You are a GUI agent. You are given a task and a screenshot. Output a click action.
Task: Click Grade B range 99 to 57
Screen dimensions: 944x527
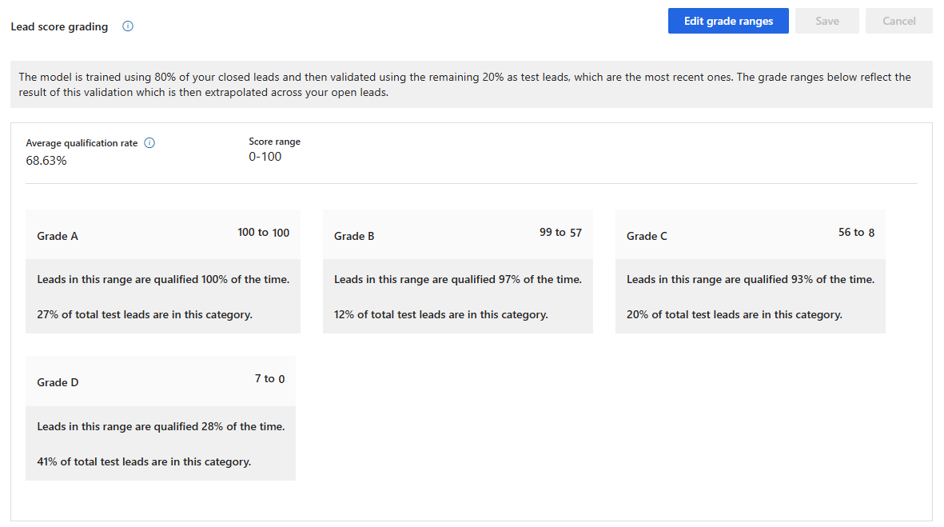560,233
